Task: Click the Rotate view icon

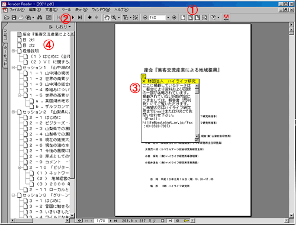Action: pos(213,18)
